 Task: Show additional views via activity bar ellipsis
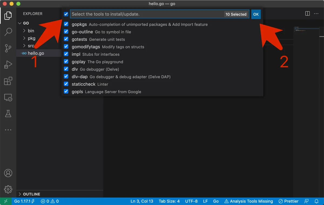tap(8, 130)
